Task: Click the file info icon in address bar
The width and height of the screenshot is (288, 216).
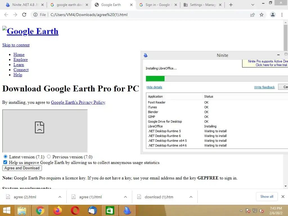Action: click(x=35, y=15)
